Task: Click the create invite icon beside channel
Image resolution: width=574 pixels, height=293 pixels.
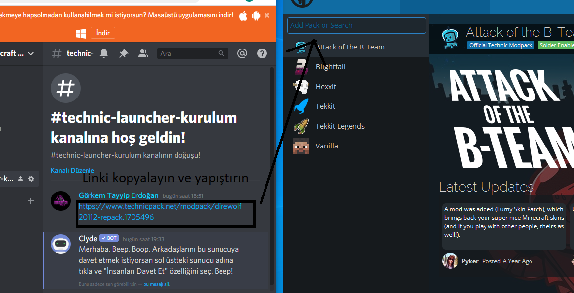Action: (x=21, y=178)
